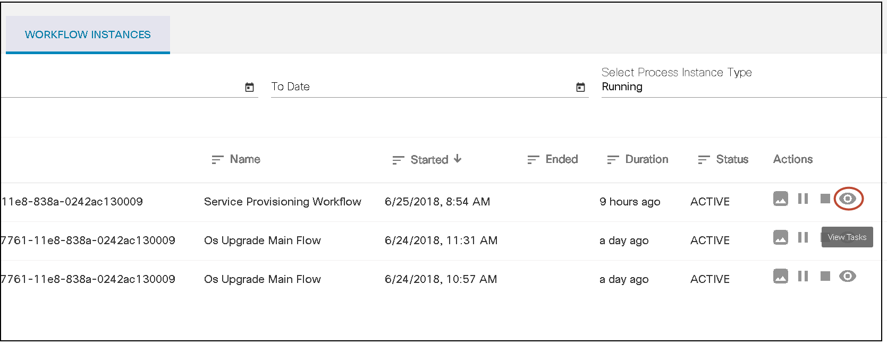Viewport: 887px width, 344px height.
Task: Open diagram image for 11:31 AM Os Upgrade flow
Action: tap(780, 237)
